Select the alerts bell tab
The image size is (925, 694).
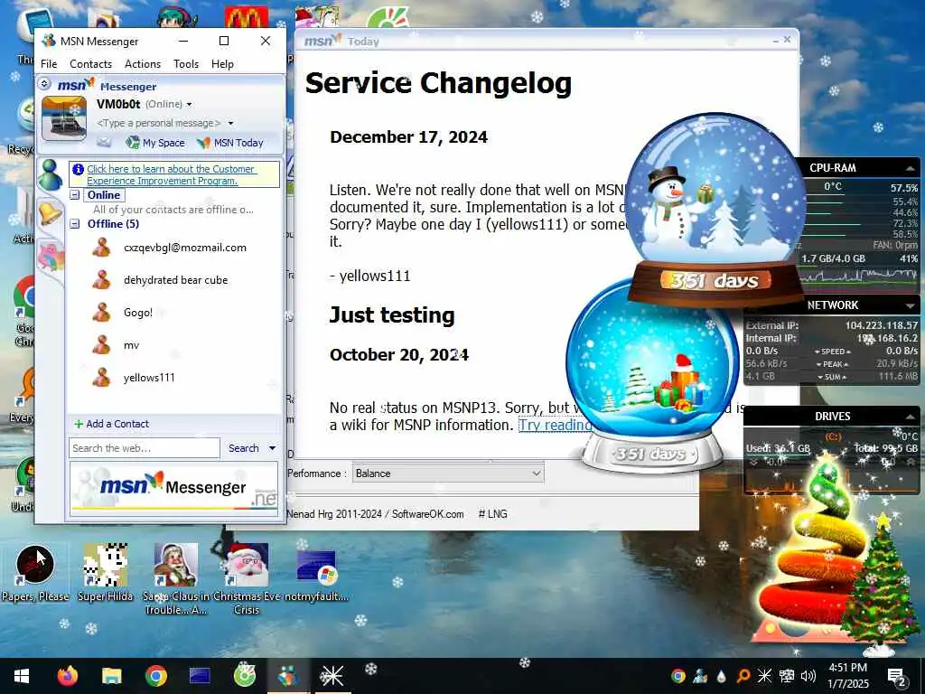pos(50,213)
